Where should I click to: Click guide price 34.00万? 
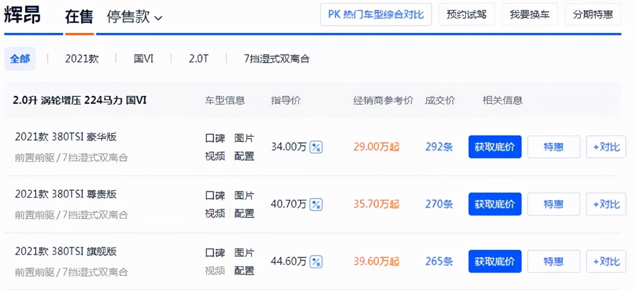[x=289, y=147]
